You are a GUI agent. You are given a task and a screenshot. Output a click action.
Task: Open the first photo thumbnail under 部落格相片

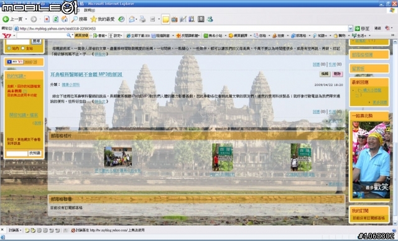pyautogui.click(x=118, y=157)
